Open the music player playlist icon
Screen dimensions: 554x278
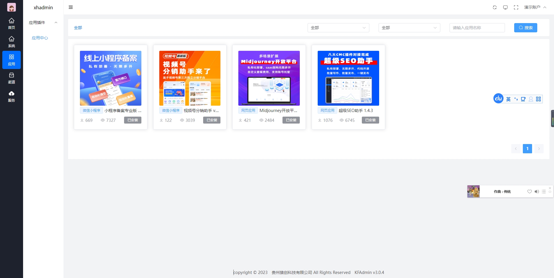(x=544, y=191)
